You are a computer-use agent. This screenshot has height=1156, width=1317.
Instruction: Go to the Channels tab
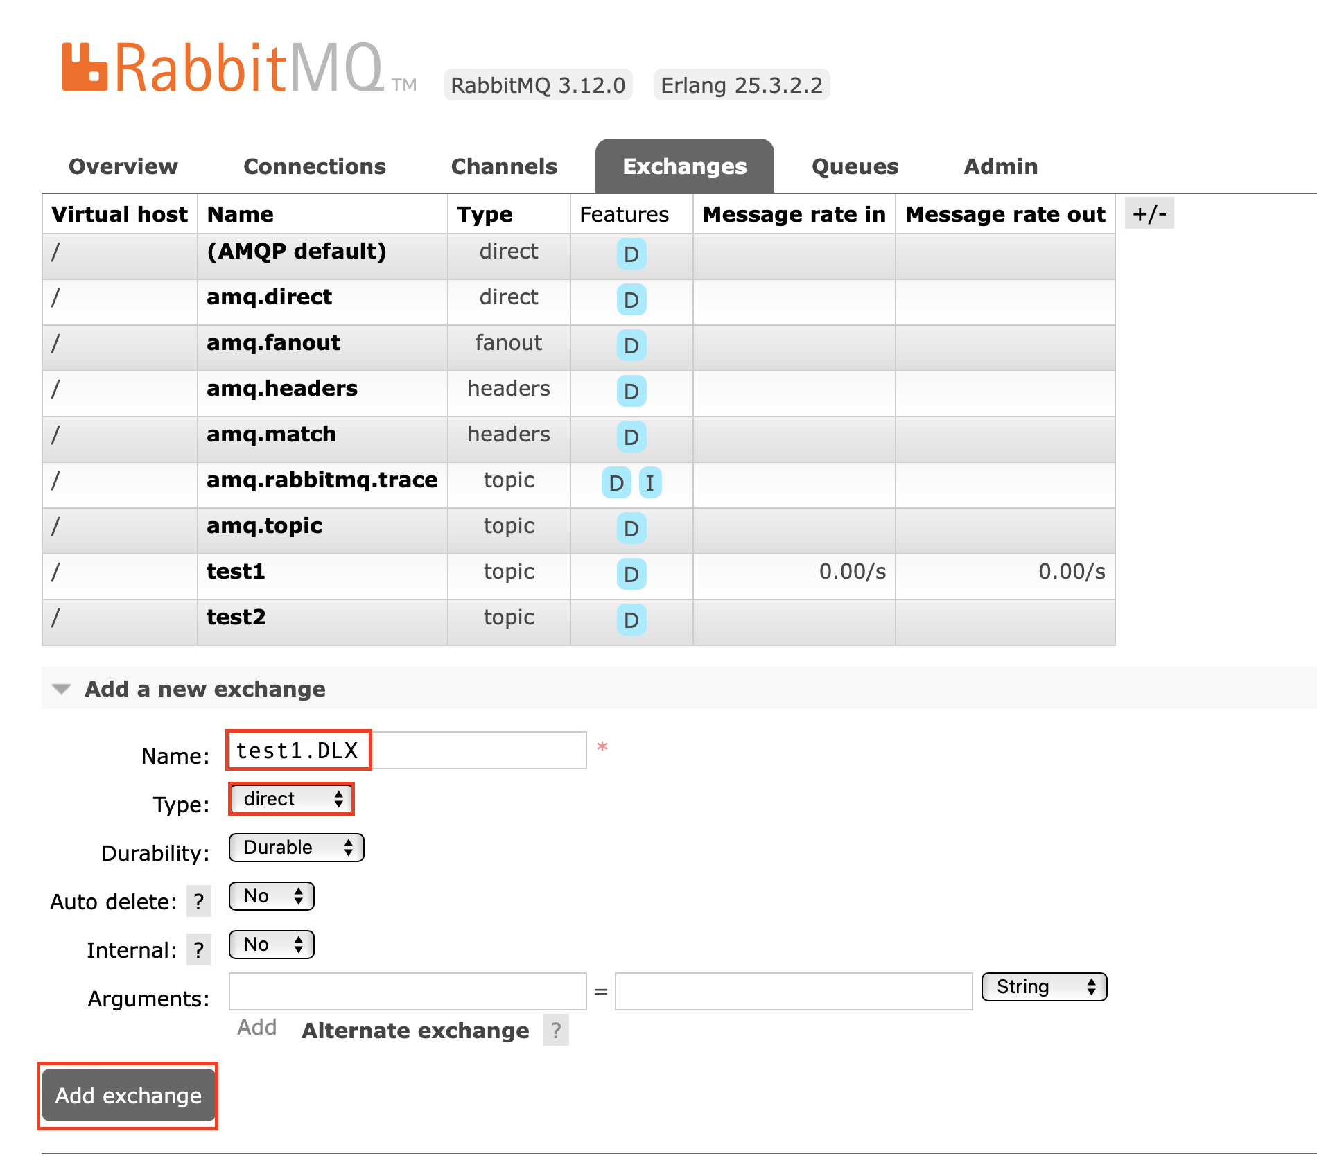[x=504, y=166]
